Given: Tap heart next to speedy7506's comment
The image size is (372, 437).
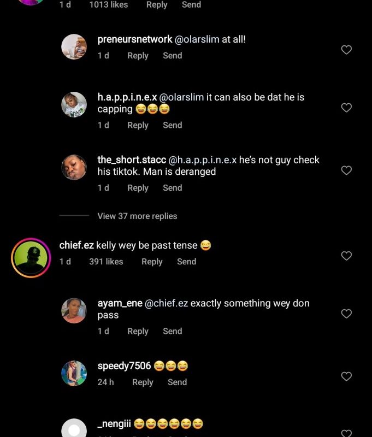Looking at the screenshot, I should click(346, 376).
